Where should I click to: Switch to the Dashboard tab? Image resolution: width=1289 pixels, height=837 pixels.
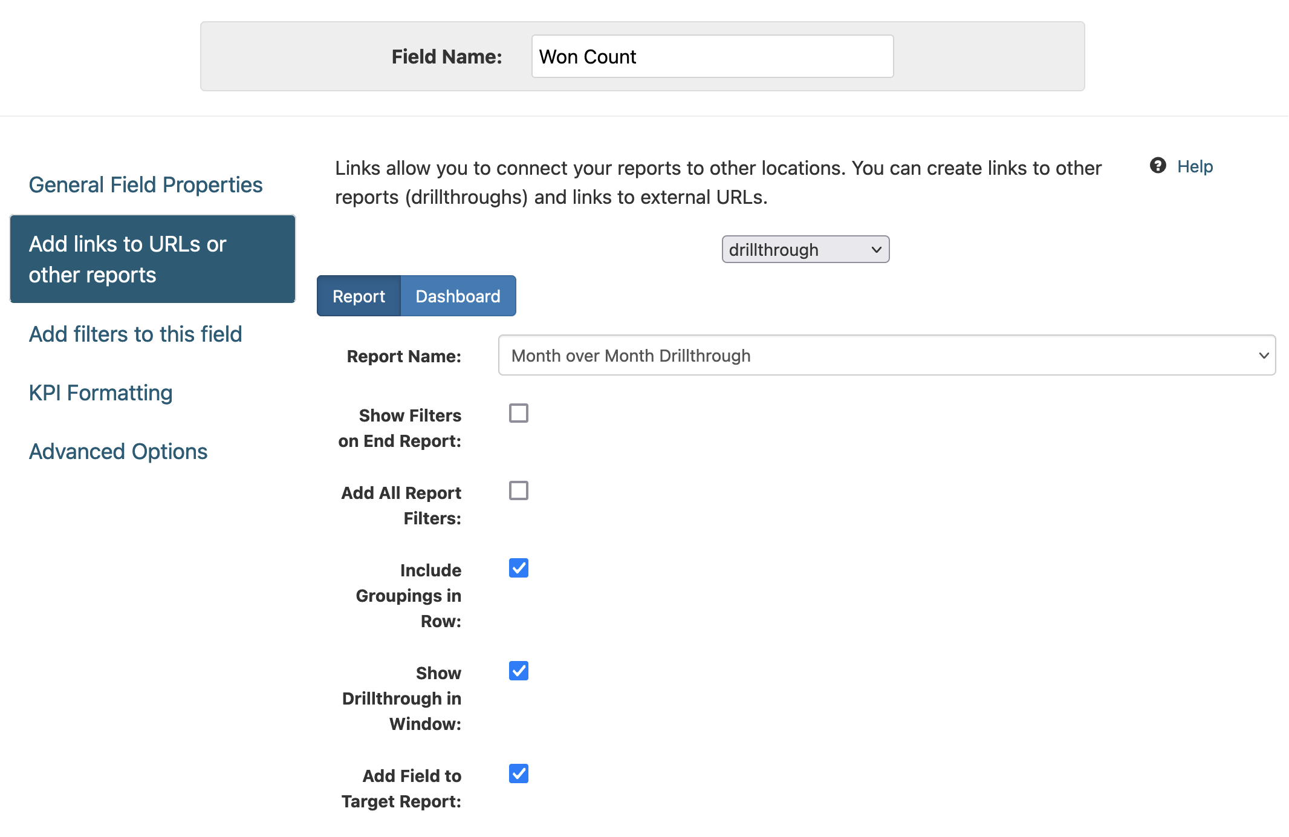(x=458, y=296)
